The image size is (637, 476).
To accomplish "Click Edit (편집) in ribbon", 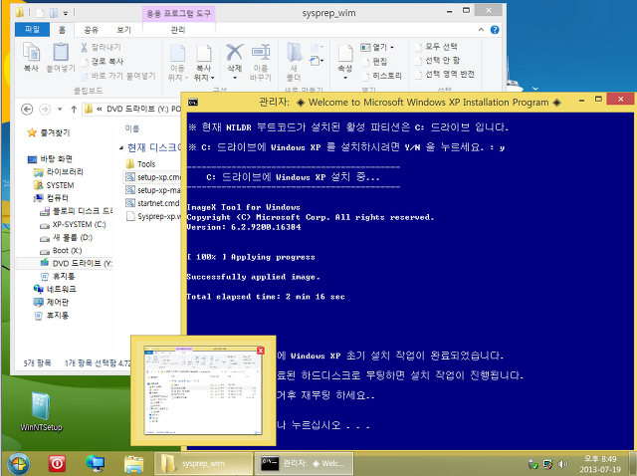I will tap(374, 62).
